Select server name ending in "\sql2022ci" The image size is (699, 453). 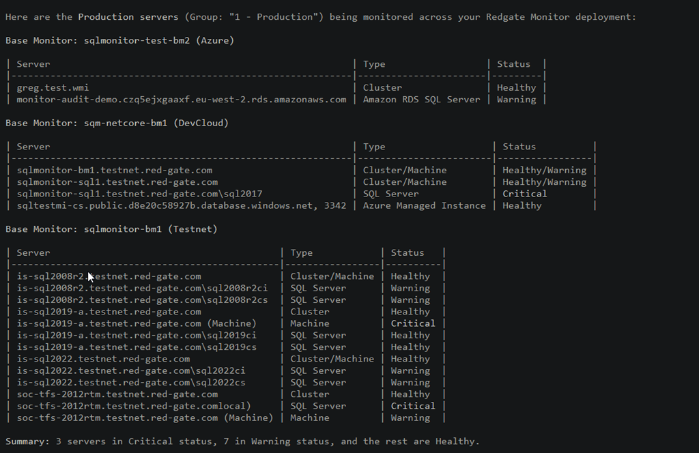tap(131, 370)
